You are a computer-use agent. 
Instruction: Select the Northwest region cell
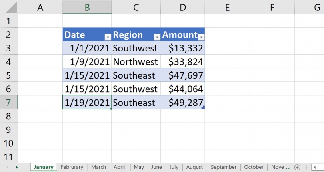click(136, 62)
